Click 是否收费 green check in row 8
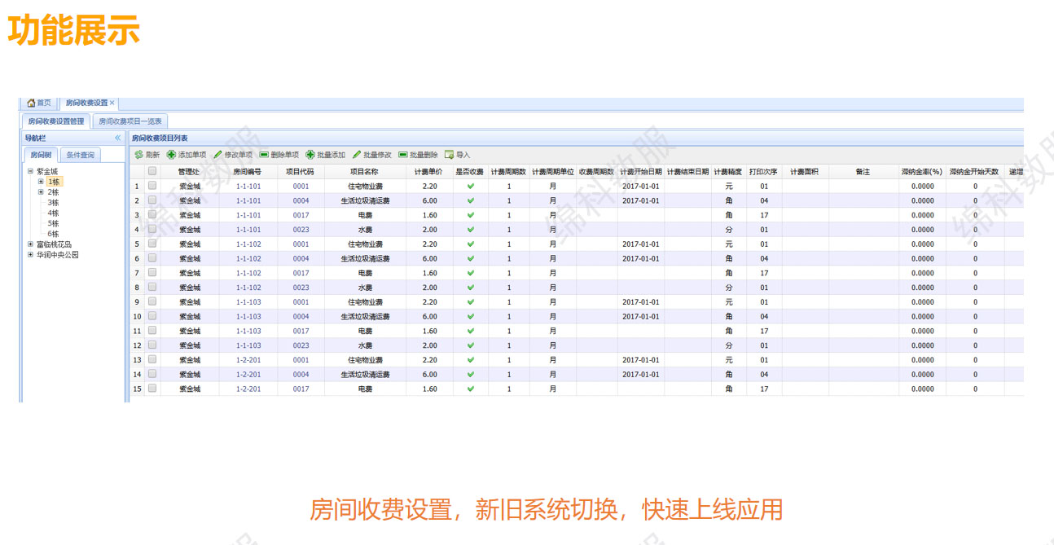This screenshot has height=545, width=1054. pyautogui.click(x=470, y=288)
